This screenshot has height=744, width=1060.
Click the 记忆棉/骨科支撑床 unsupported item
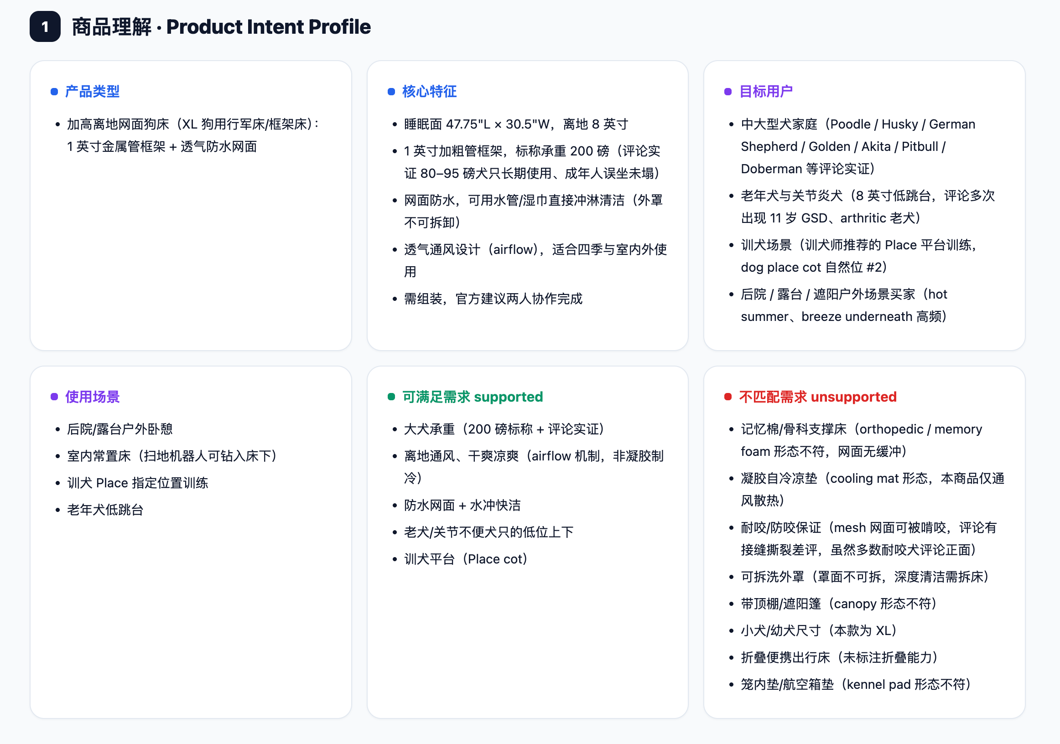pos(862,440)
